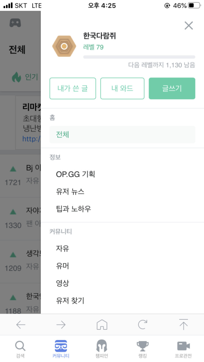Open the 랭킹 trophy tab
Viewport: 204px width, 362px height.
143,349
